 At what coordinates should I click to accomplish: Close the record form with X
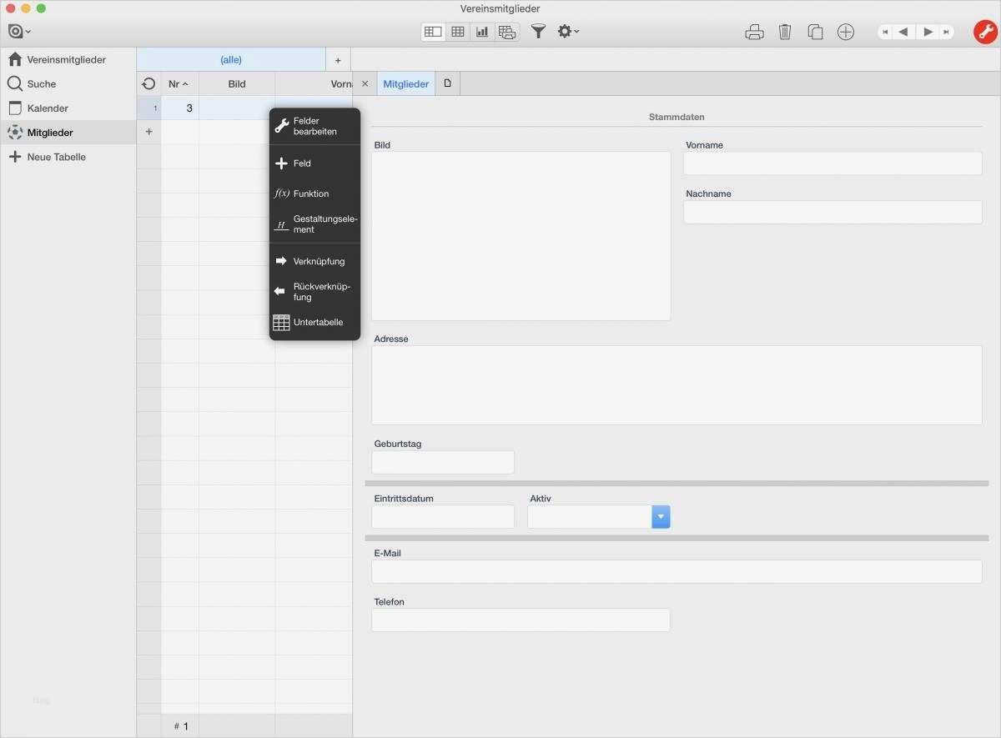pos(365,84)
